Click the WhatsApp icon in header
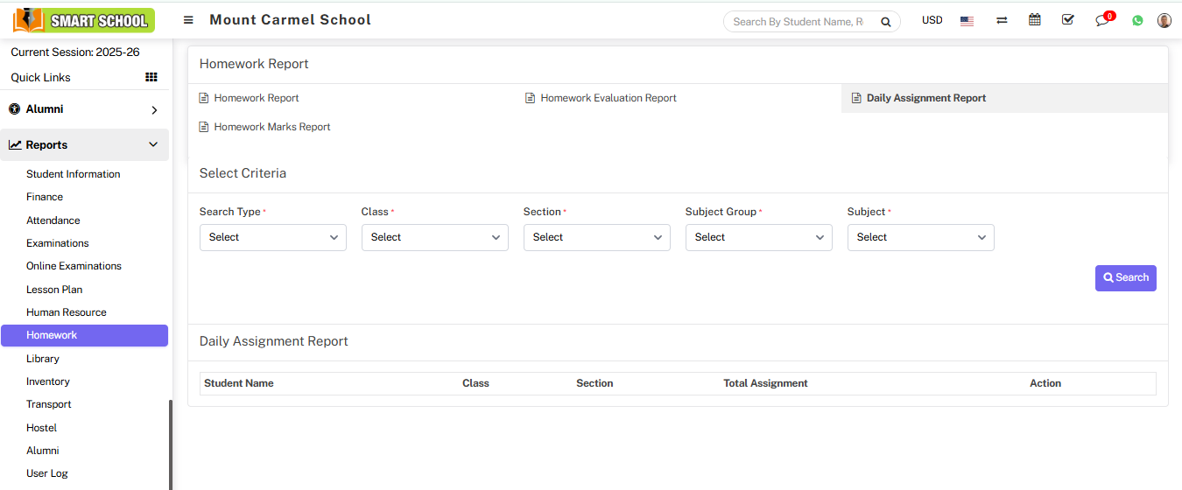 coord(1137,20)
